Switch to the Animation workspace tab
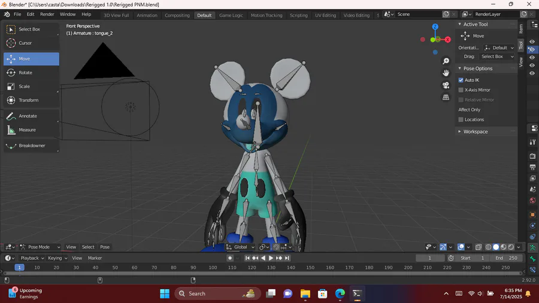The height and width of the screenshot is (303, 539). [x=147, y=15]
